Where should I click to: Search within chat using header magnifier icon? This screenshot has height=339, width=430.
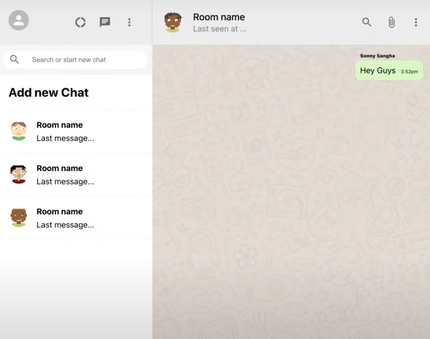[x=367, y=22]
